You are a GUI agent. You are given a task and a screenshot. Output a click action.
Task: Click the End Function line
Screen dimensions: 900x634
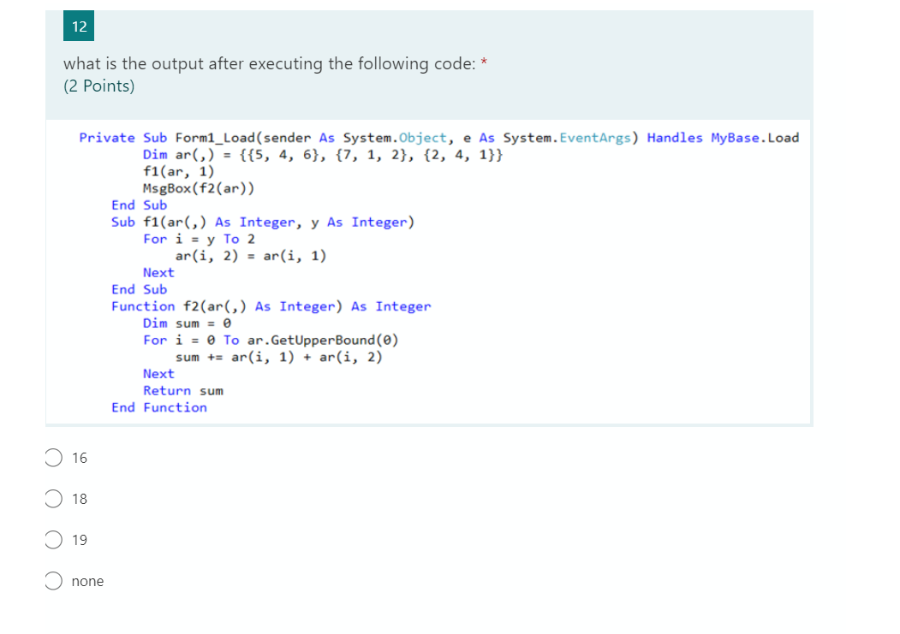[x=158, y=407]
